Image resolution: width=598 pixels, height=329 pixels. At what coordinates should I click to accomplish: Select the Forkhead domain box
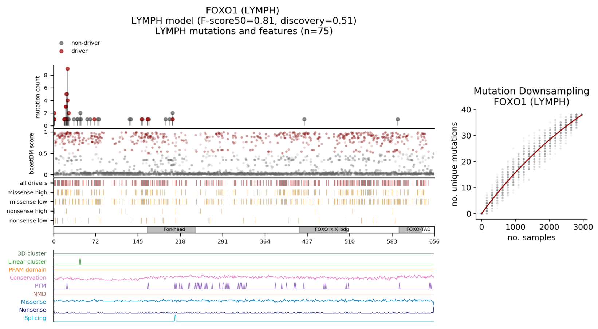click(172, 230)
